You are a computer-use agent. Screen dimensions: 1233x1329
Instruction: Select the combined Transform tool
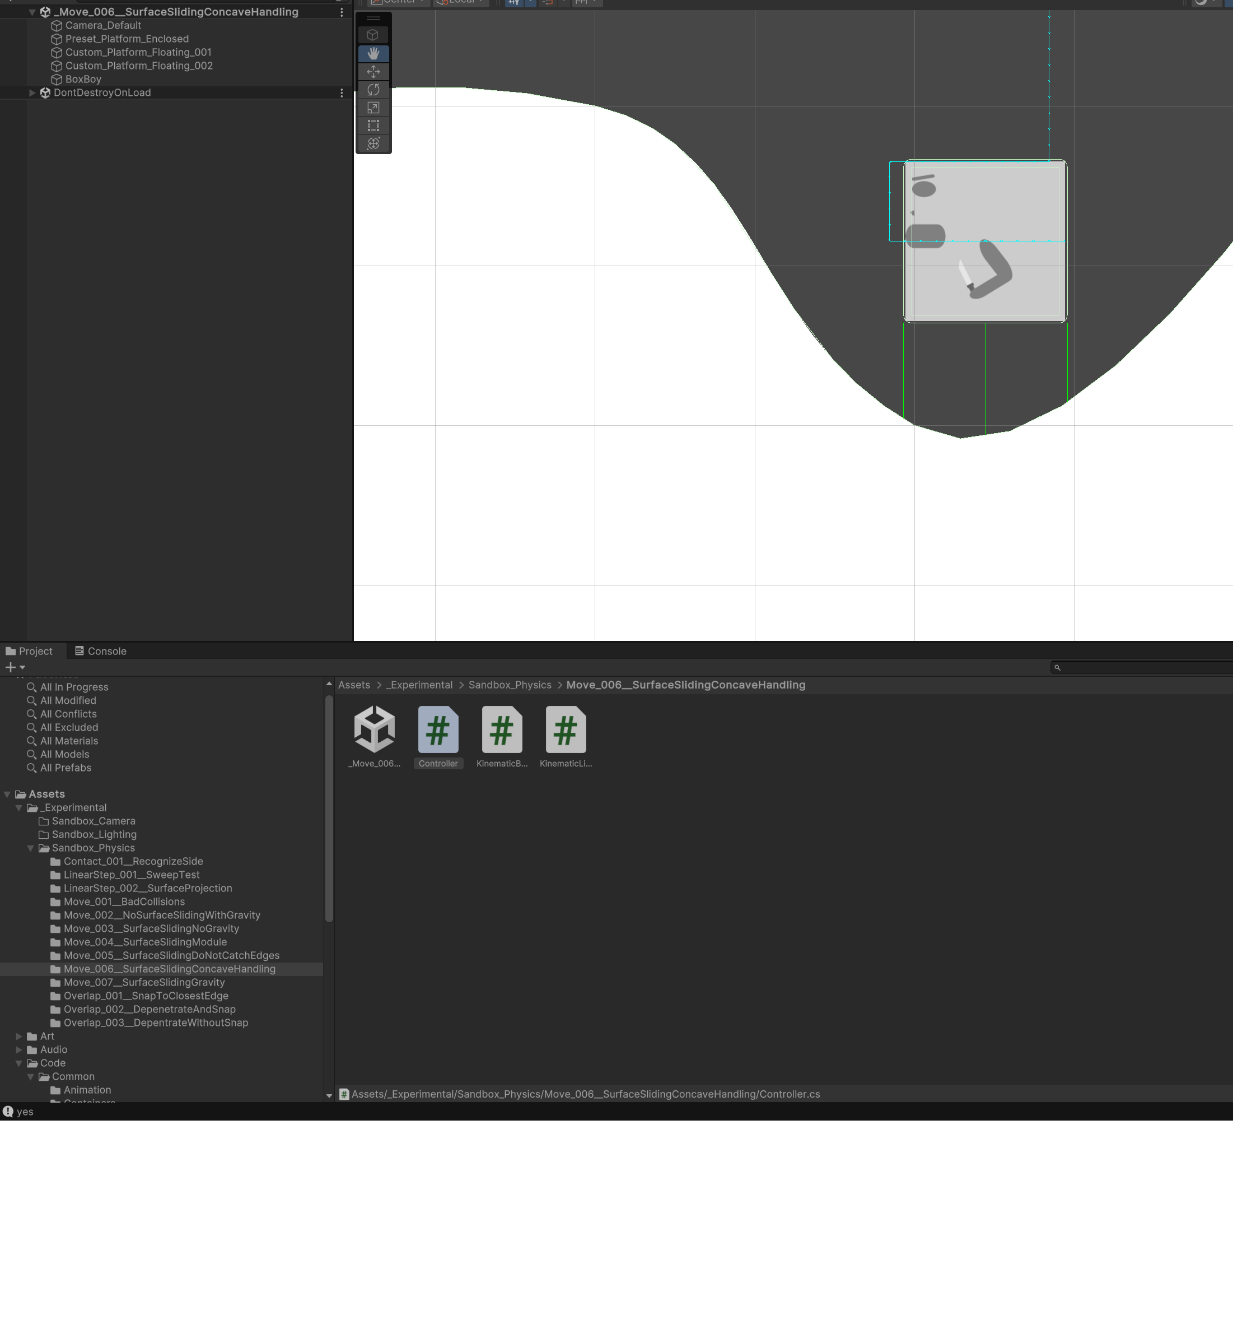(x=373, y=143)
